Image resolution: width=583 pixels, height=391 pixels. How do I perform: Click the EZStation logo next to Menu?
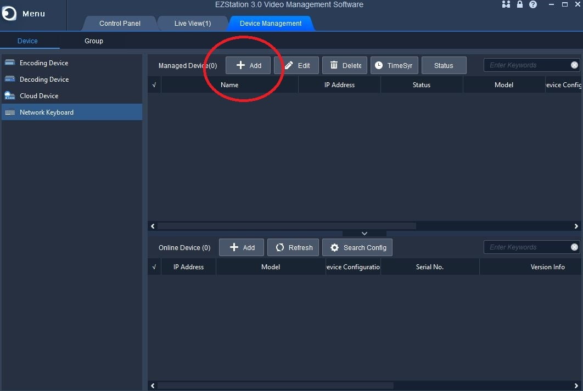tap(8, 13)
